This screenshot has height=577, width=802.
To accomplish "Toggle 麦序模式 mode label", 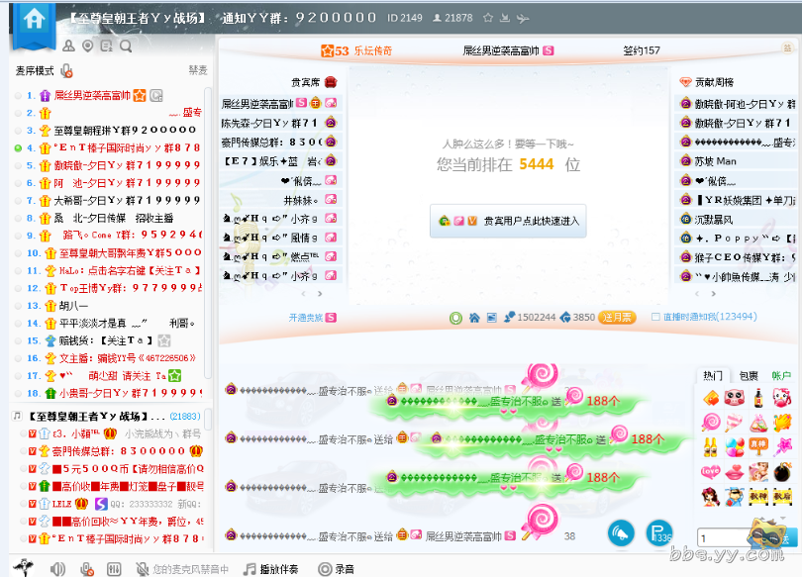I will 35,71.
